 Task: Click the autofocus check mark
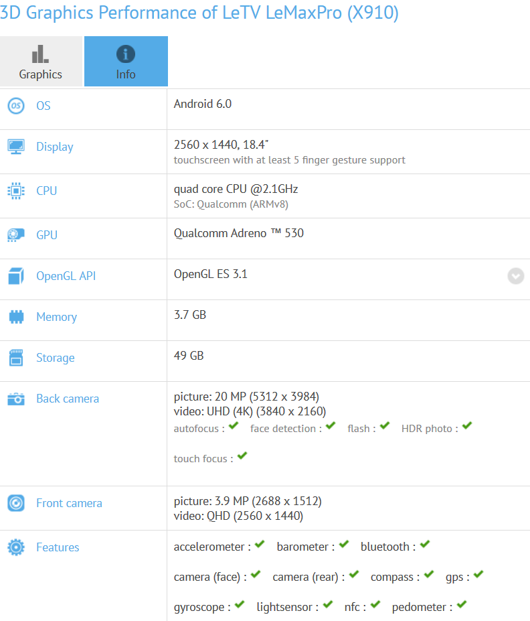click(234, 426)
